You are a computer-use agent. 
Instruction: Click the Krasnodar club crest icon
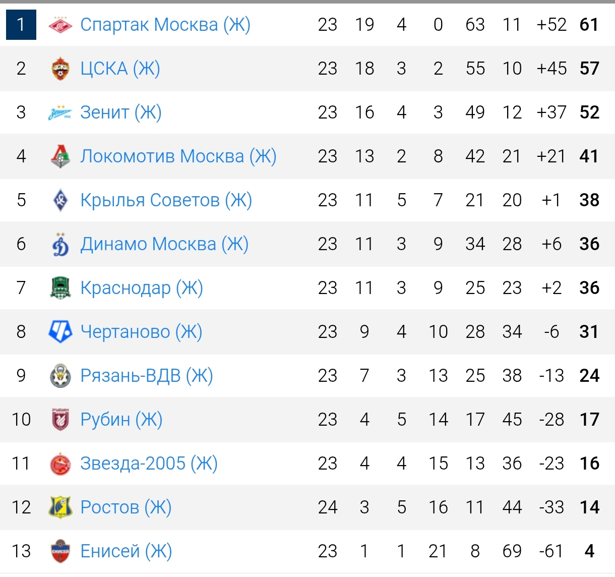point(60,288)
